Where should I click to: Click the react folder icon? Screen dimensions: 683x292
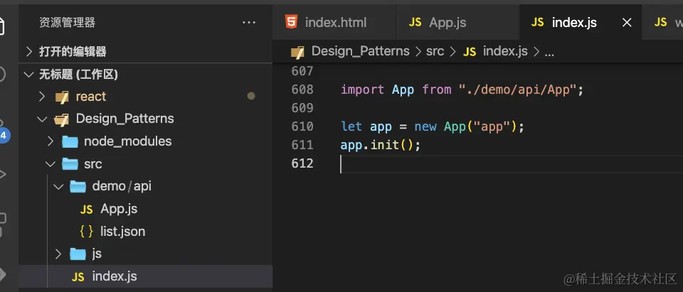coord(62,97)
